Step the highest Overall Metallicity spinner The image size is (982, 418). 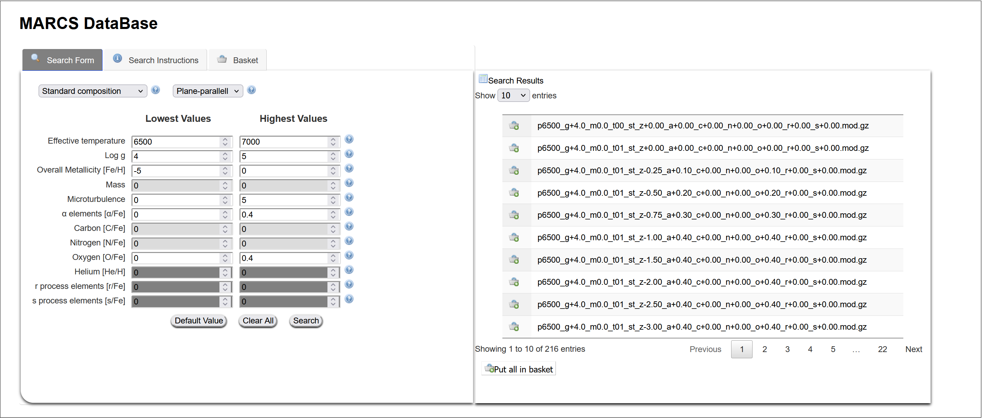tap(333, 171)
